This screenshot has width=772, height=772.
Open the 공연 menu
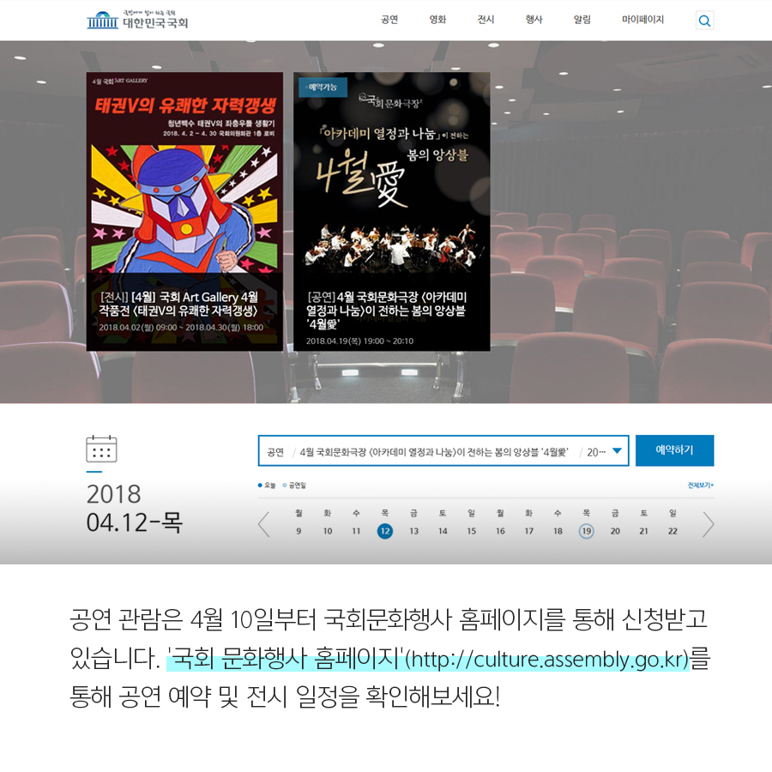tap(389, 20)
